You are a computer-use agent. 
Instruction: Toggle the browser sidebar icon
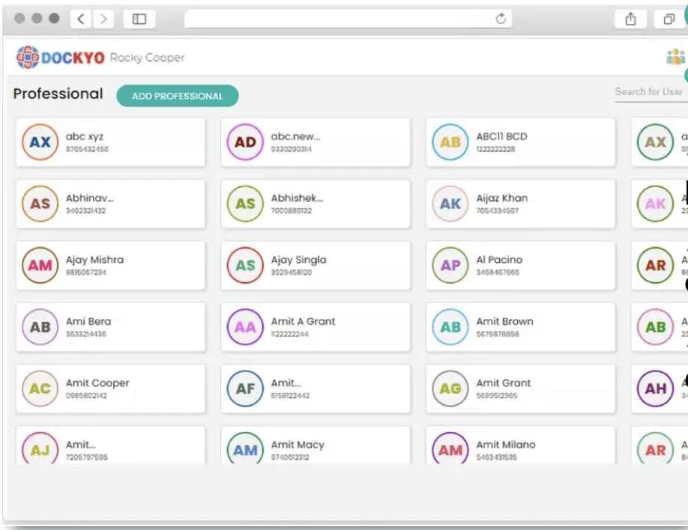139,19
